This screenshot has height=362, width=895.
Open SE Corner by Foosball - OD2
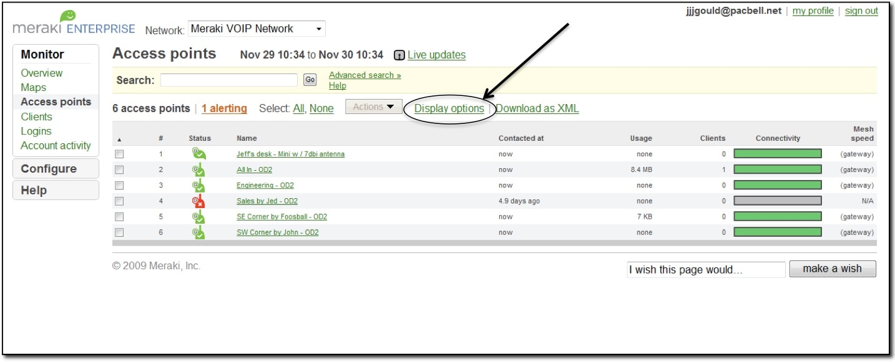pyautogui.click(x=281, y=217)
